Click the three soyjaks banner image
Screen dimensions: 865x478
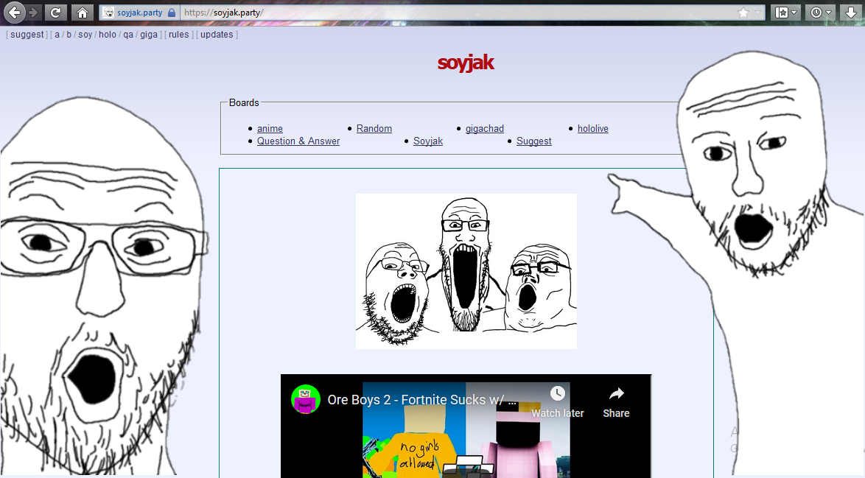coord(466,271)
